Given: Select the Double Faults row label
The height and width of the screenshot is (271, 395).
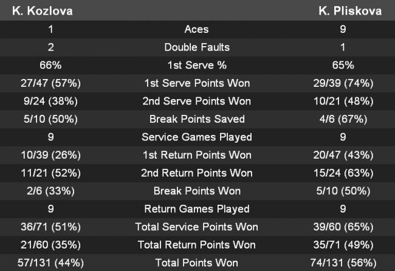Looking at the screenshot, I should pyautogui.click(x=197, y=47).
